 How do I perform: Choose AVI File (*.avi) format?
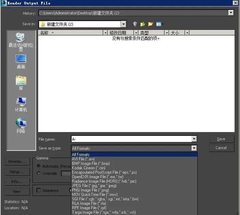[x=134, y=159]
